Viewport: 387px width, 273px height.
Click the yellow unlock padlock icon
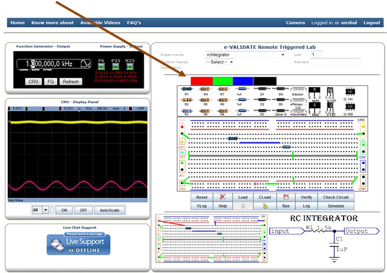[264, 206]
